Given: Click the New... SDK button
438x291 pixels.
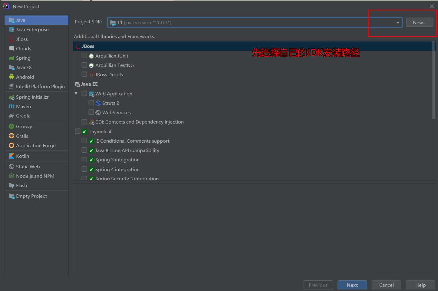Looking at the screenshot, I should [420, 22].
